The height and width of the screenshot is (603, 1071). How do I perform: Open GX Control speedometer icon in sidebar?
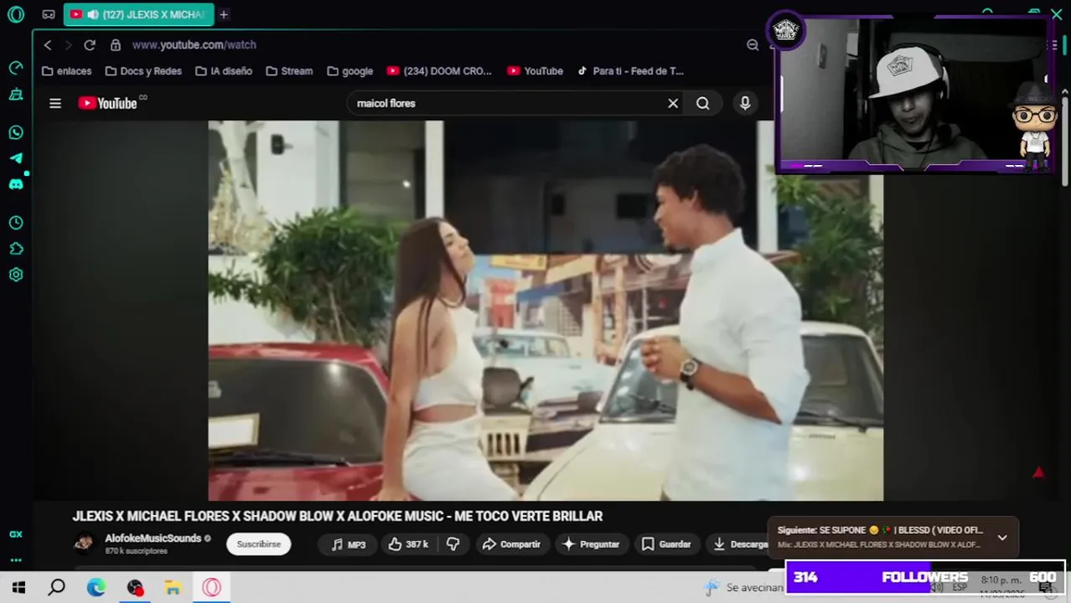(16, 68)
